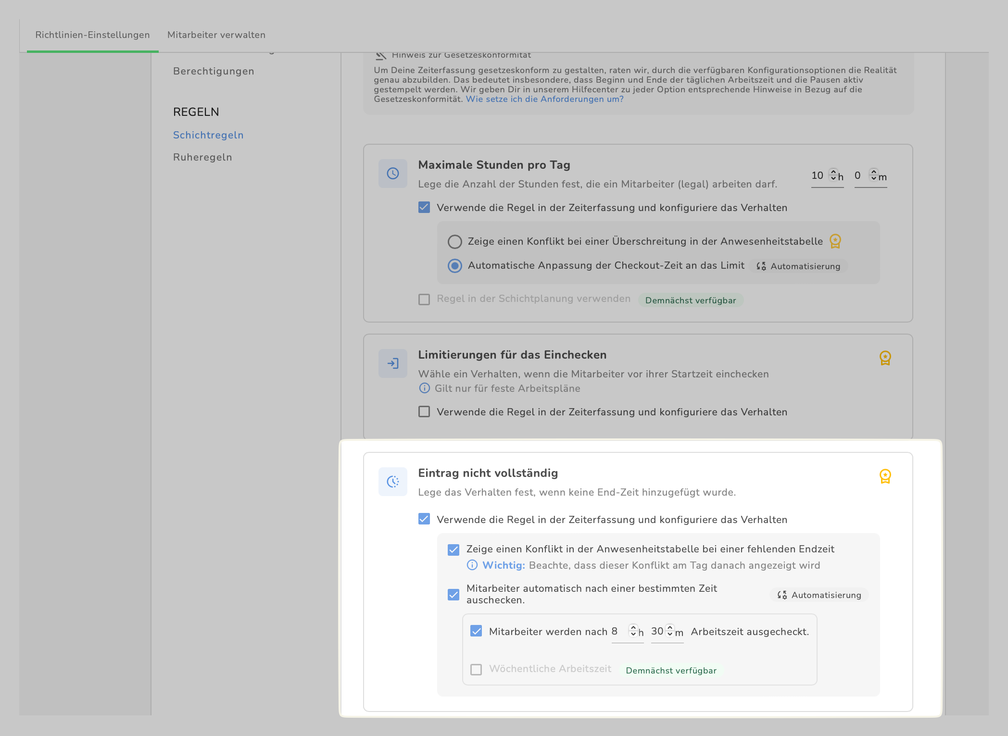Open link Wie setze ich die Anforderungen um?
Screen dimensions: 1008x736
pyautogui.click(x=544, y=99)
